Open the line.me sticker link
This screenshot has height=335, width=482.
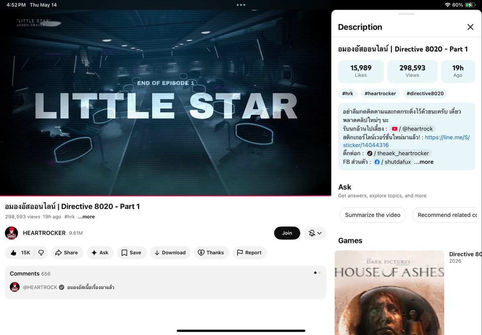pos(406,141)
